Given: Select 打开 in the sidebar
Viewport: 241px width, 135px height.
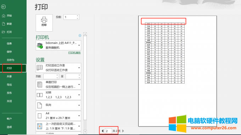Looking at the screenshot, I should click(9, 32).
